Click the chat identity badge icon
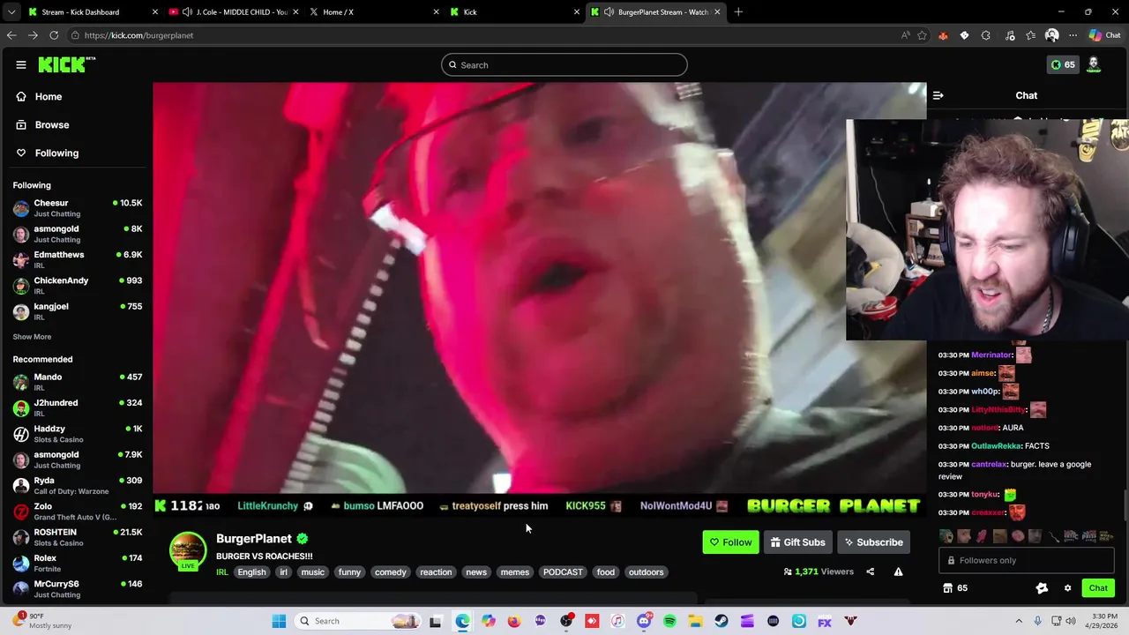The image size is (1129, 635). (x=1042, y=588)
